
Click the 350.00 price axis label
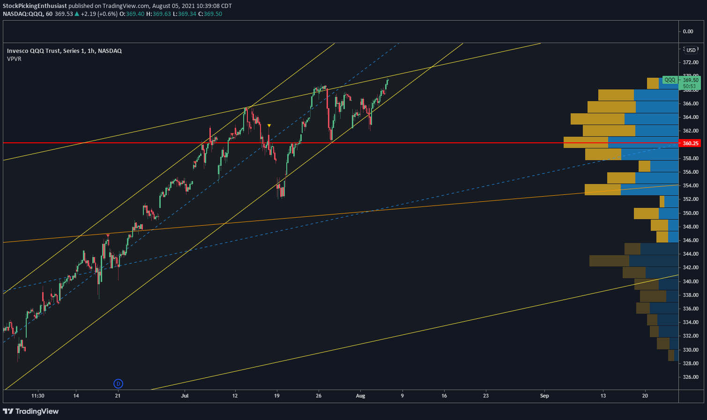point(691,213)
